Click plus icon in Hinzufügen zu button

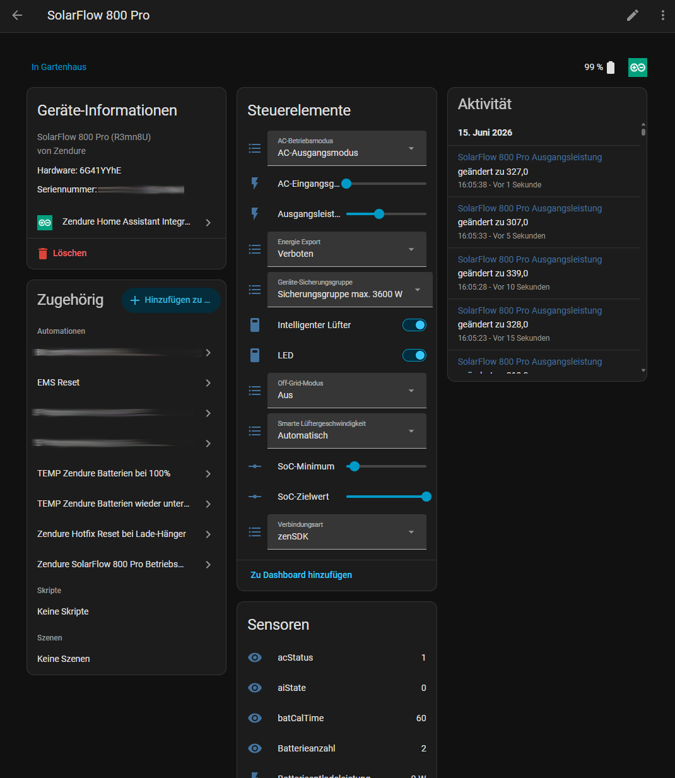pyautogui.click(x=134, y=300)
